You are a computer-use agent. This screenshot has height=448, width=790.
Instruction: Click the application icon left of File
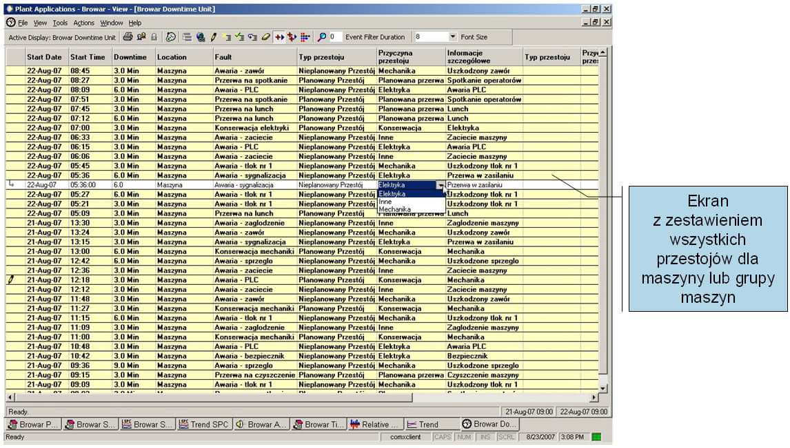click(x=10, y=23)
